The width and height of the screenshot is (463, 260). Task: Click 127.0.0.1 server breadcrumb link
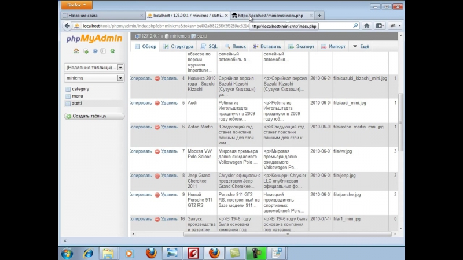pos(150,36)
